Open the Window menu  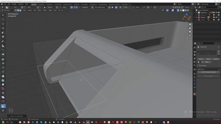click(21, 4)
